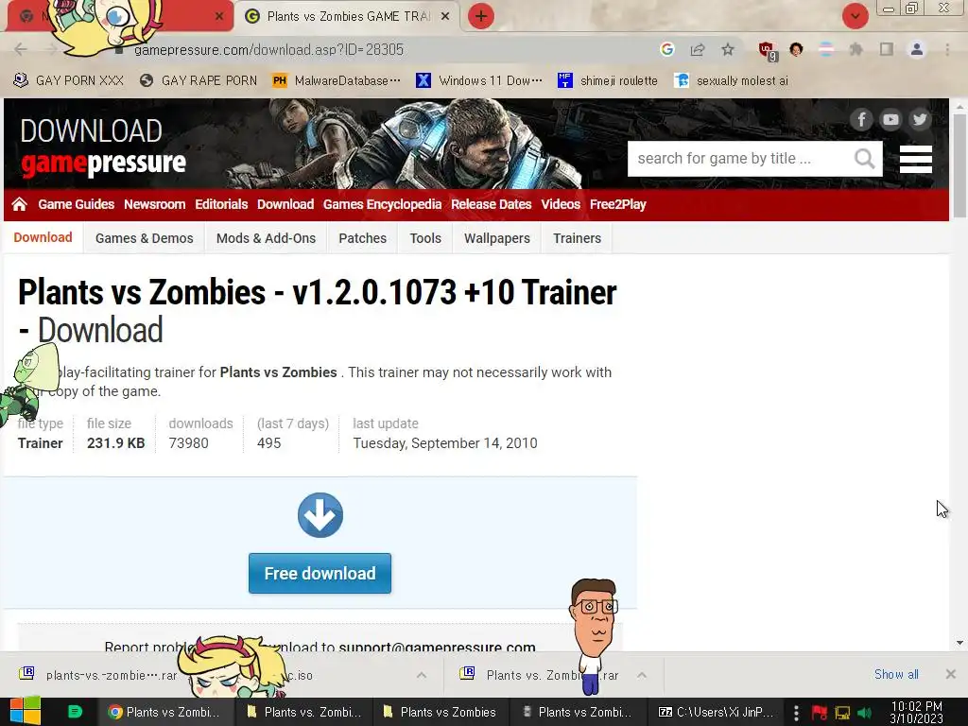Open Download in the red navbar

click(285, 204)
